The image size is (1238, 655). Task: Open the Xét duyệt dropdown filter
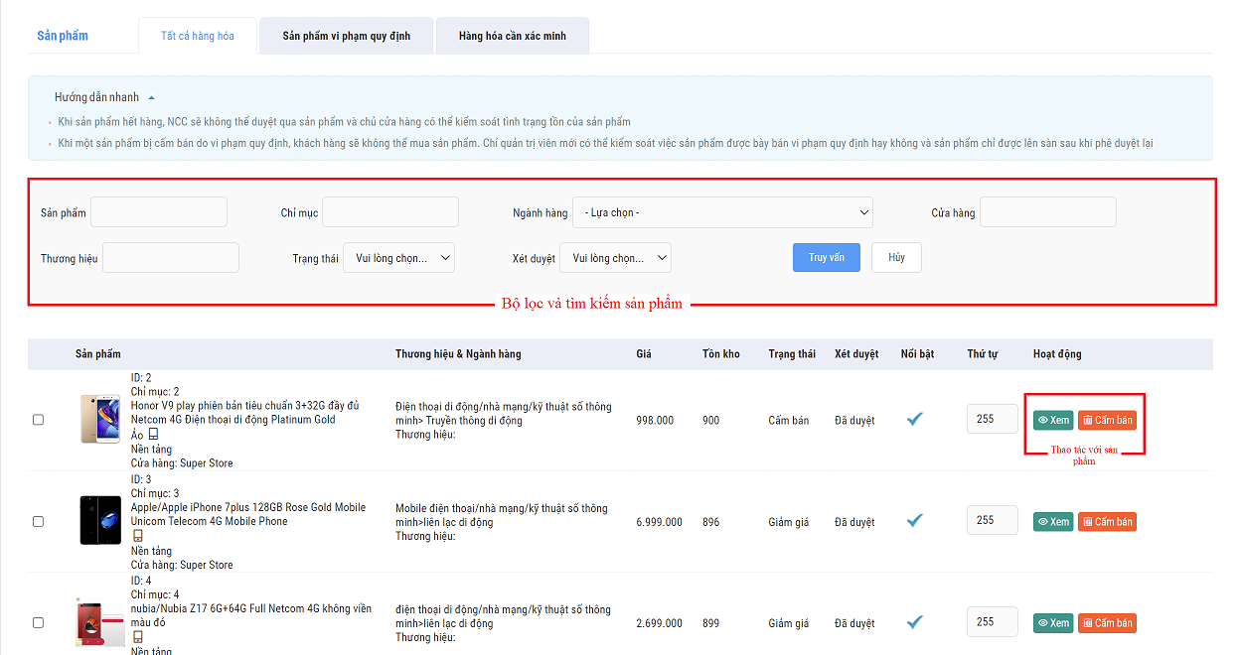[x=615, y=258]
